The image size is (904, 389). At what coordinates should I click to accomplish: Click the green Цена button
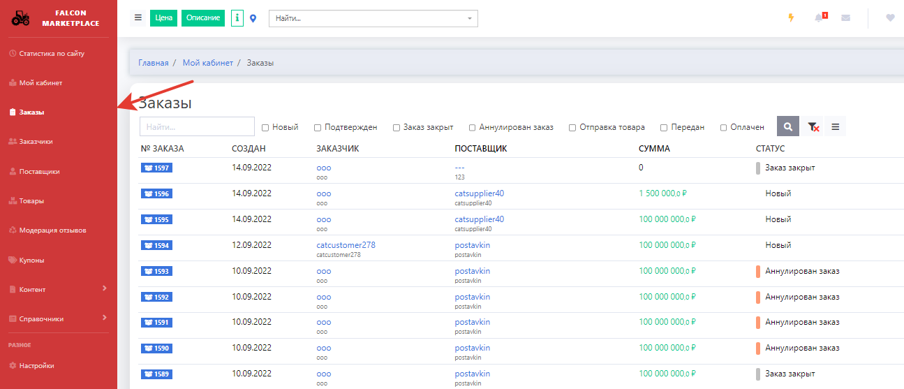pyautogui.click(x=164, y=18)
